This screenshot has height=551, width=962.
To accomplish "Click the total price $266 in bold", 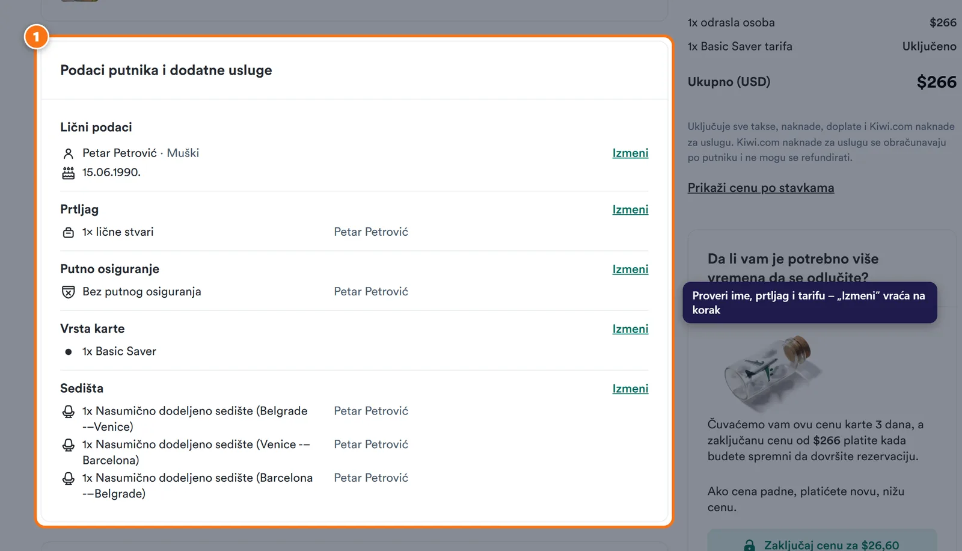I will [936, 82].
